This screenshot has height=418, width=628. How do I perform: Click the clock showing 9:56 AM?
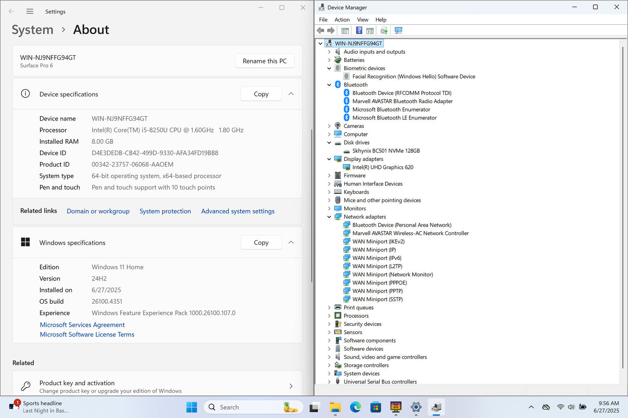tap(608, 403)
